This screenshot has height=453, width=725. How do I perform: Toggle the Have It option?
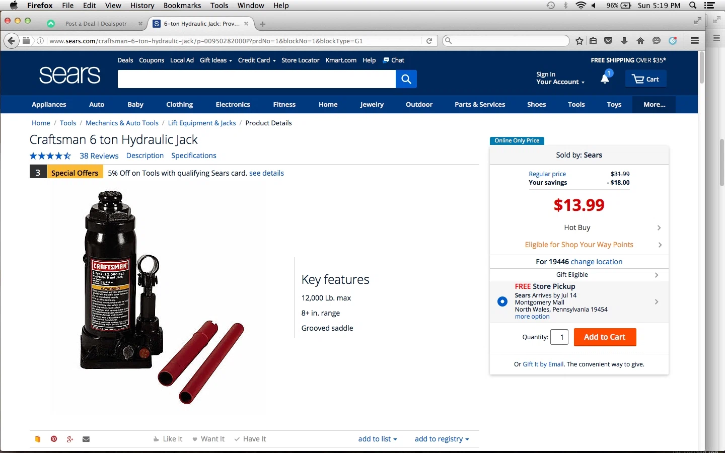[250, 439]
